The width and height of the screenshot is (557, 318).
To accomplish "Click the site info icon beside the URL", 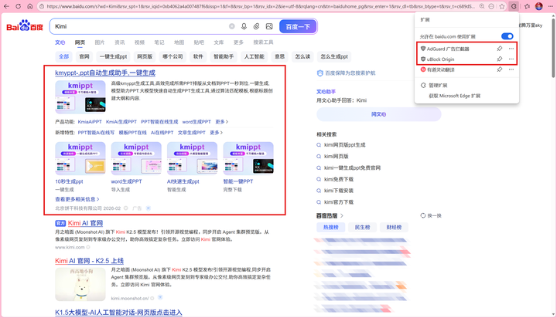I will pos(42,6).
